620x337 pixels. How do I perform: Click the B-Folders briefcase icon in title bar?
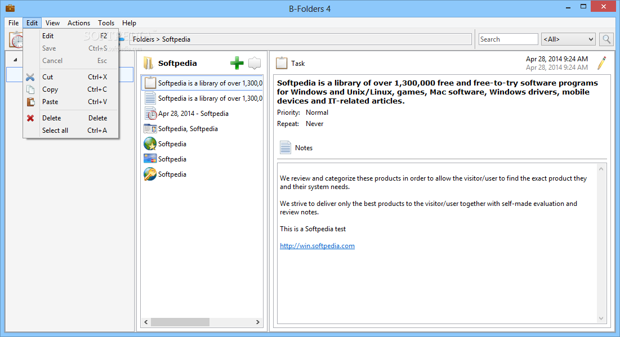10,8
